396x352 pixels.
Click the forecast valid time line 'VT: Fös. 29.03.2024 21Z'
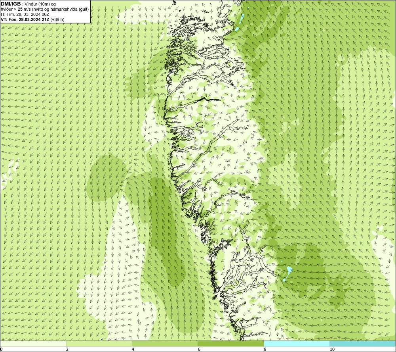[x=25, y=19]
